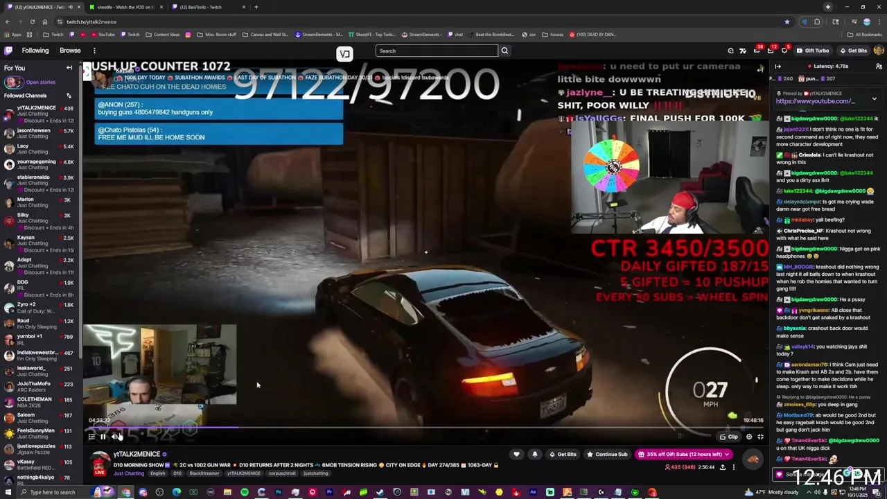Open the COLETHEMAN channel in sidebar
This screenshot has width=887, height=499.
click(40, 402)
